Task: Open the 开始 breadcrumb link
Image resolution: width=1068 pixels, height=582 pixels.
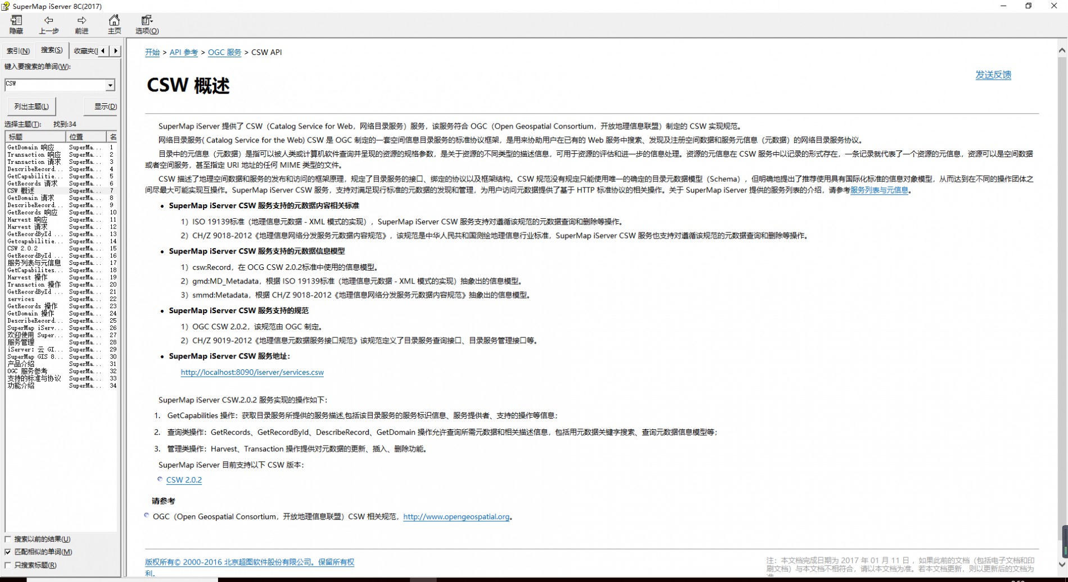Action: tap(152, 52)
